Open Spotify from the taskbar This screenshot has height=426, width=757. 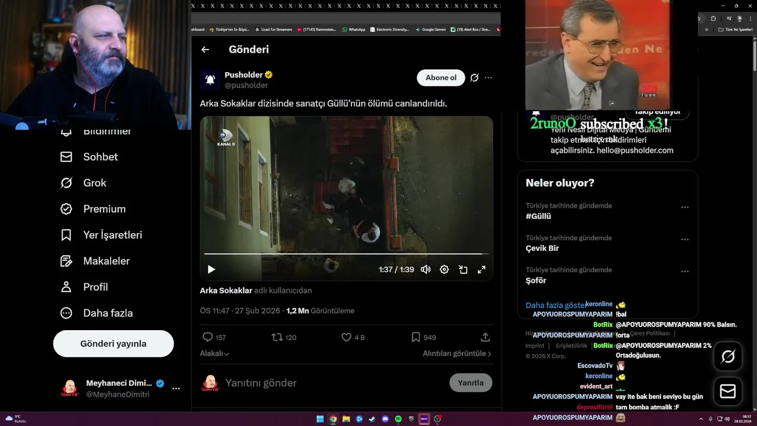[x=398, y=419]
